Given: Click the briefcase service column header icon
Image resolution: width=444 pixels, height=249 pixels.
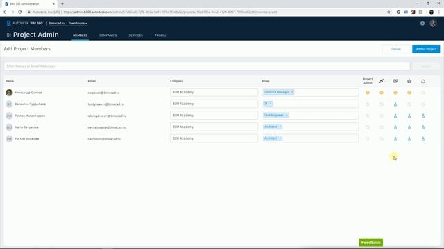Looking at the screenshot, I should 409,81.
